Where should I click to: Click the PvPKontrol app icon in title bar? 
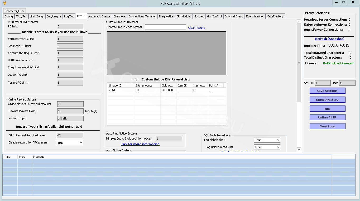(x=5, y=3)
